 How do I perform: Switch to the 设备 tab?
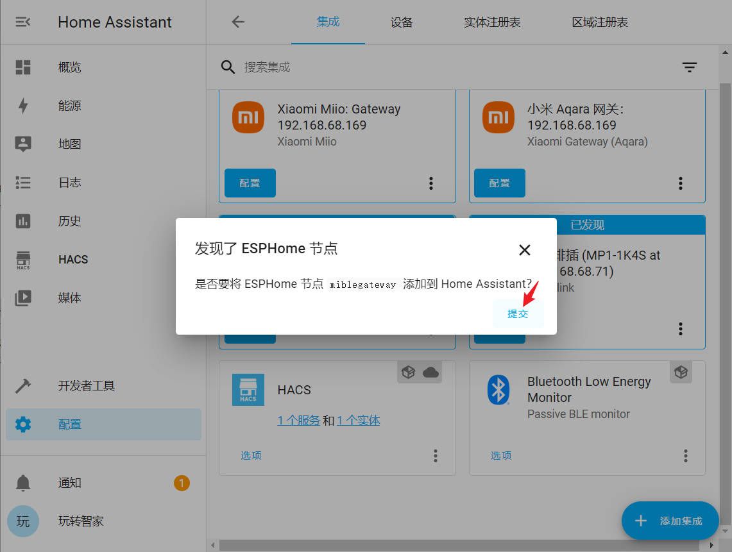pos(402,22)
